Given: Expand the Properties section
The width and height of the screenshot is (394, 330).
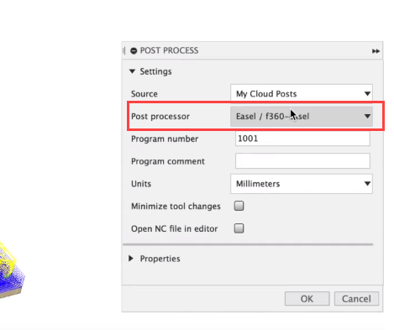Looking at the screenshot, I should pyautogui.click(x=131, y=259).
